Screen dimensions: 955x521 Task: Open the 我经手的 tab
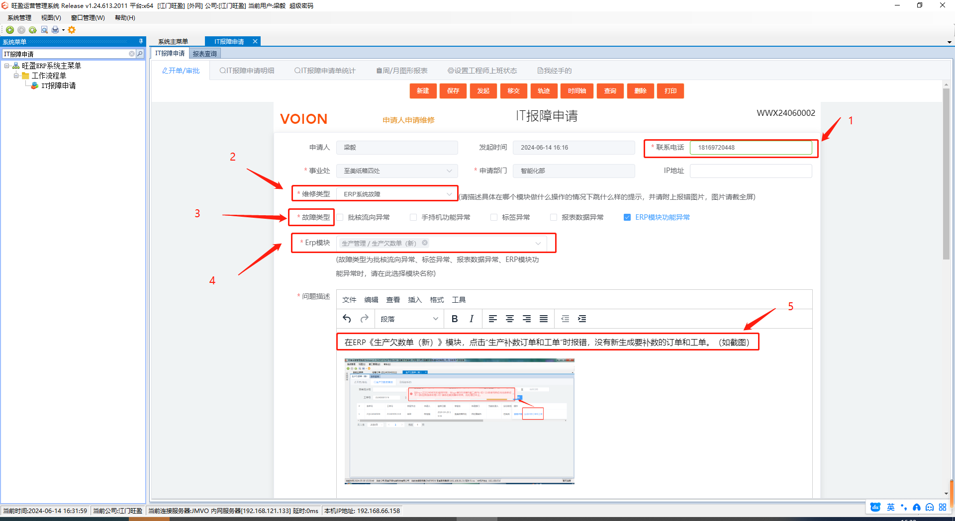(x=554, y=71)
